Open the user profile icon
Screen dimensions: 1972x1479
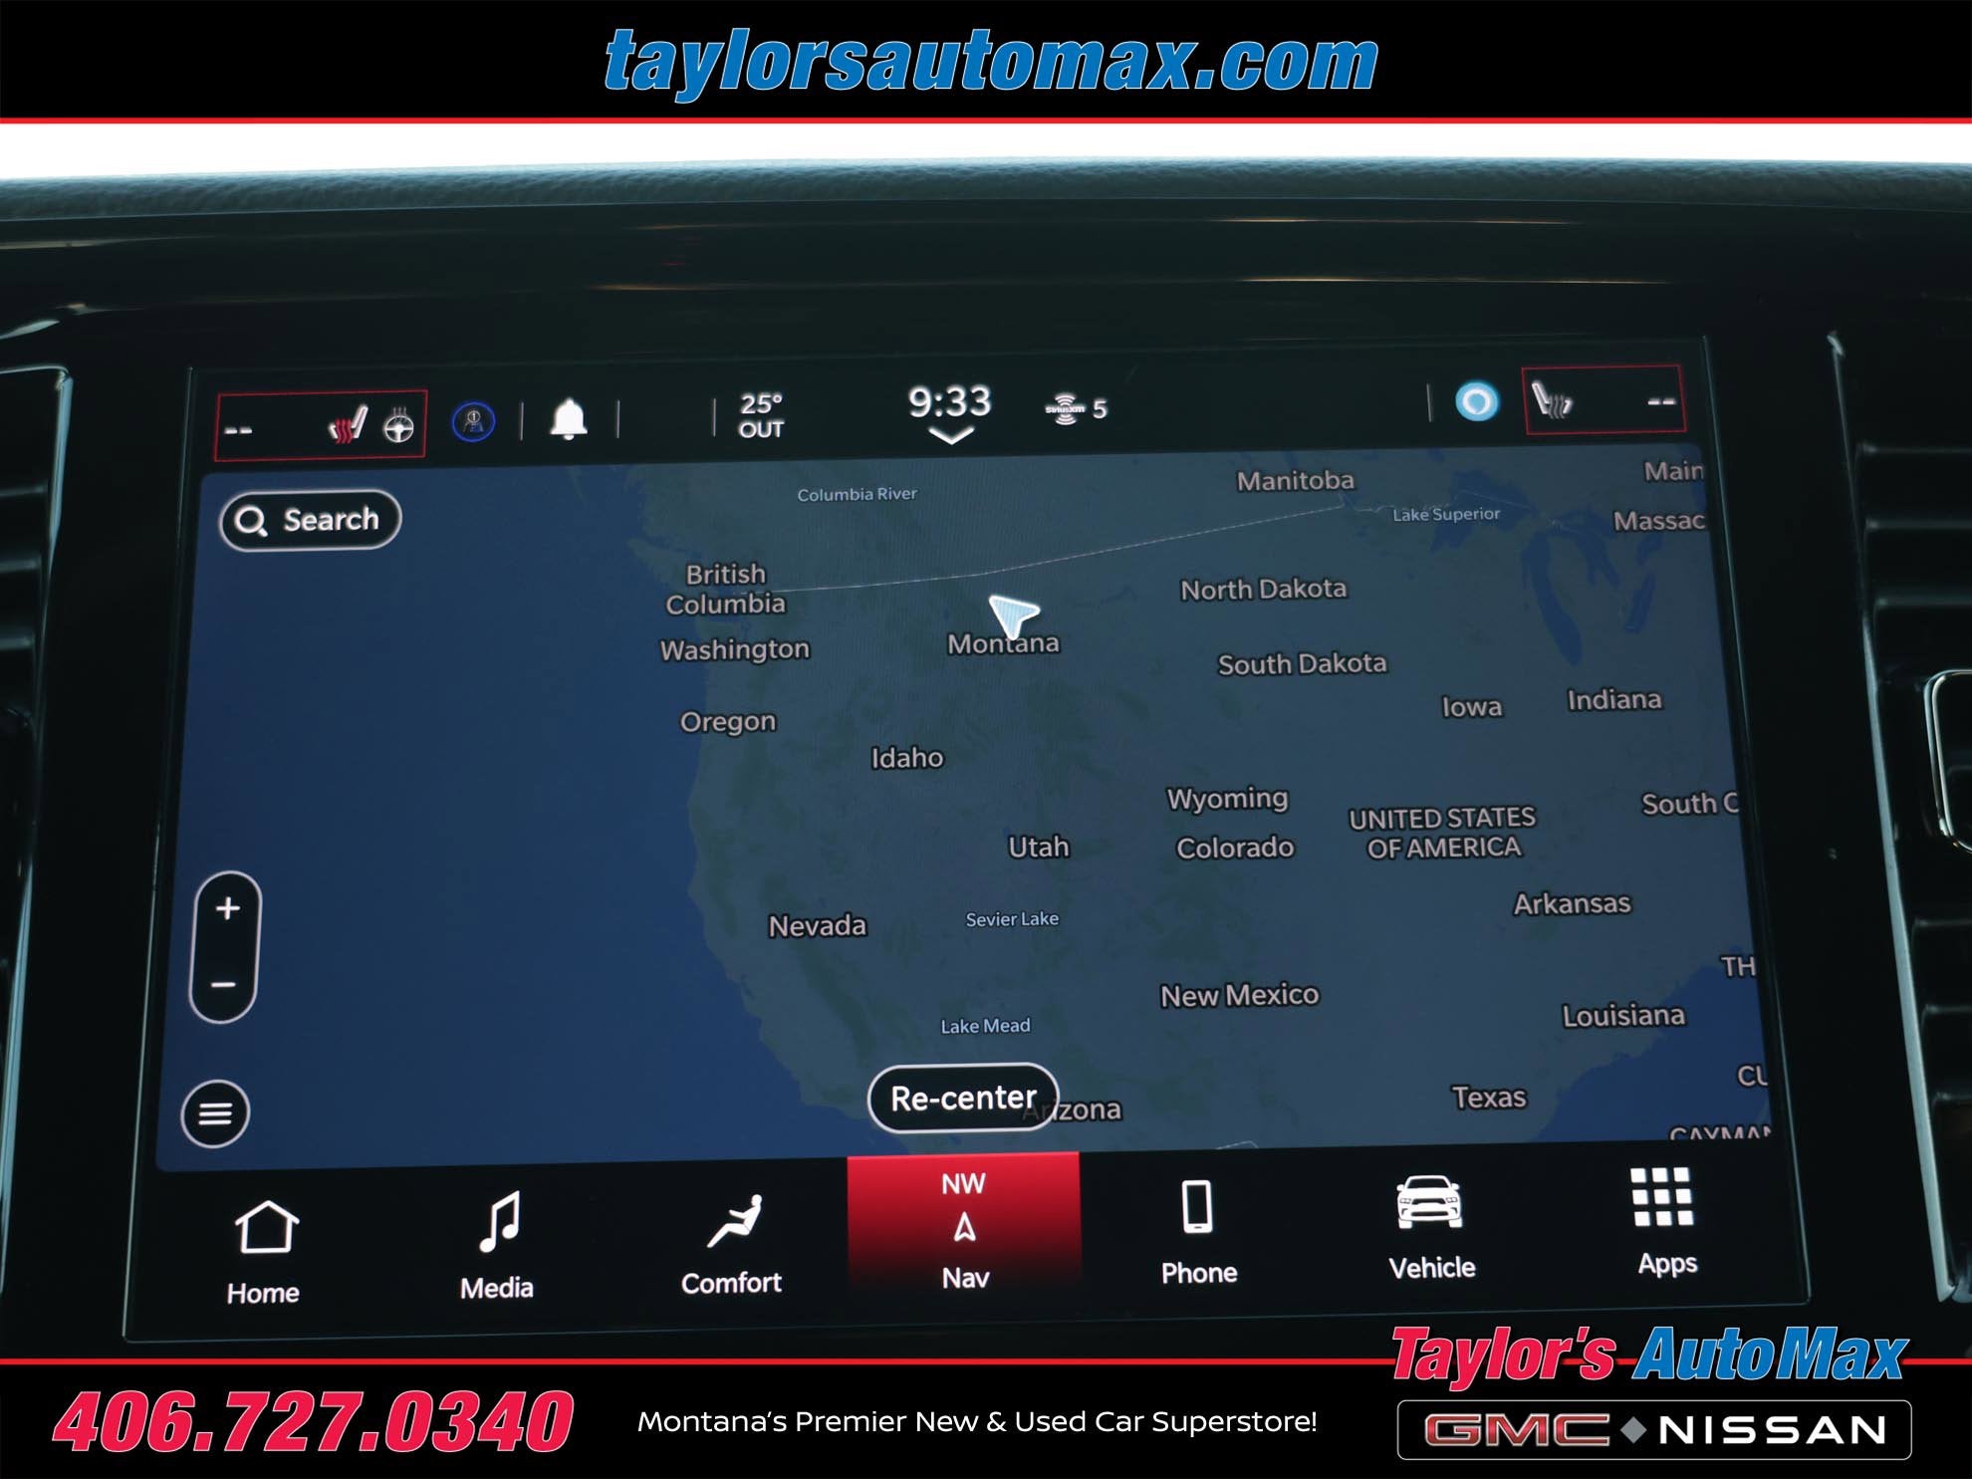473,422
